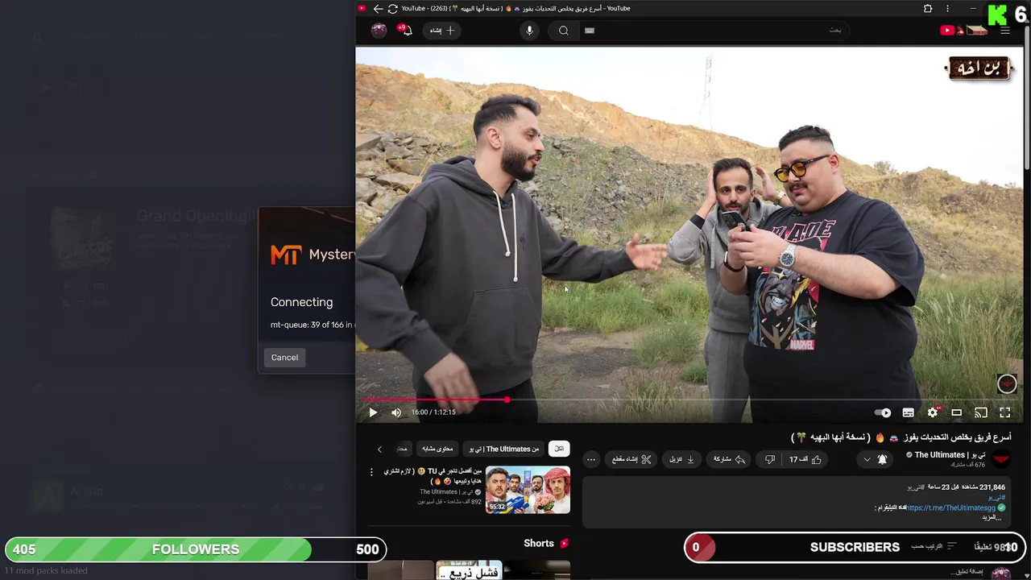Mute the video volume
The height and width of the screenshot is (580, 1031).
[x=396, y=412]
